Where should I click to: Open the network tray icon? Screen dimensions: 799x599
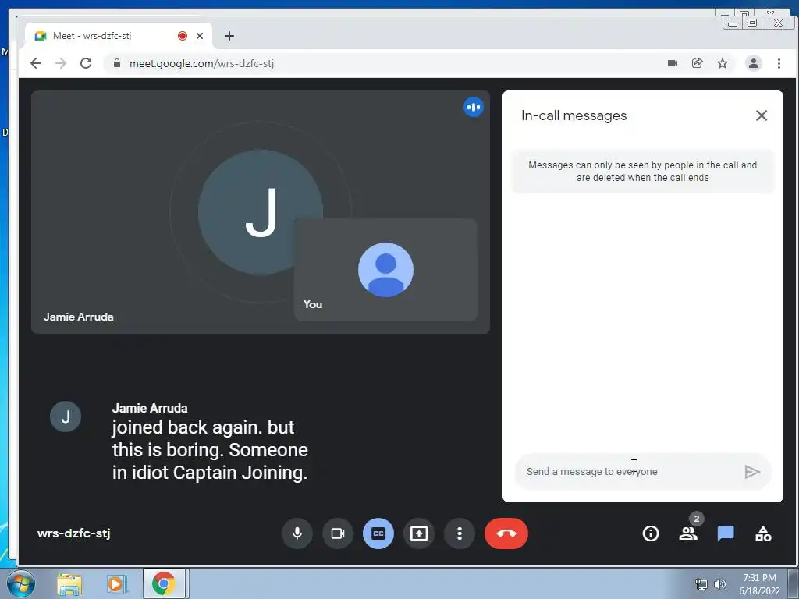coord(701,584)
